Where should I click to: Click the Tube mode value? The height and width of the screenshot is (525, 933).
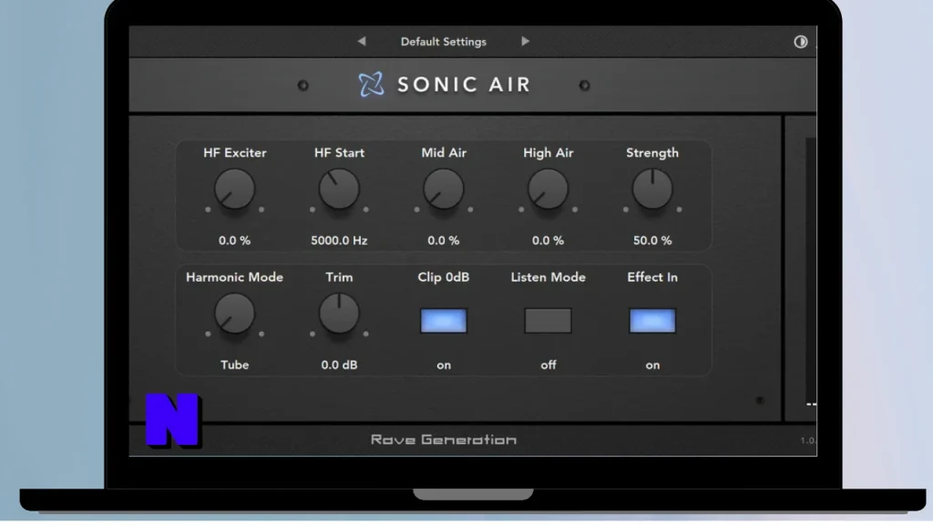pos(234,365)
